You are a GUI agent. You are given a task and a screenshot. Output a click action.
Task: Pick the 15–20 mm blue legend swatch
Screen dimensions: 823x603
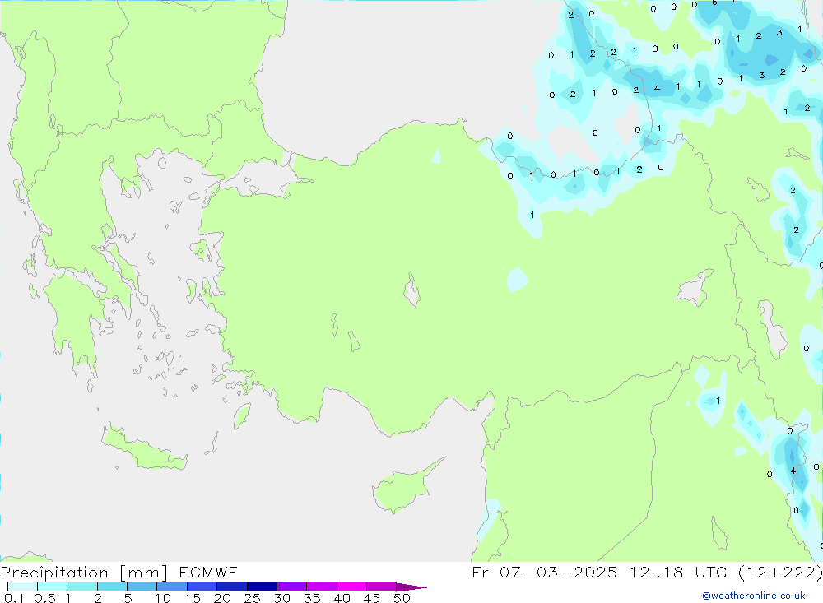202,587
